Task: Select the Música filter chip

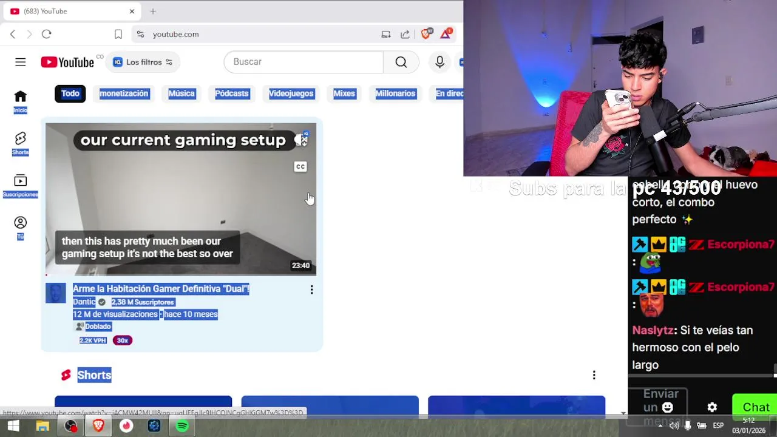Action: (x=182, y=93)
